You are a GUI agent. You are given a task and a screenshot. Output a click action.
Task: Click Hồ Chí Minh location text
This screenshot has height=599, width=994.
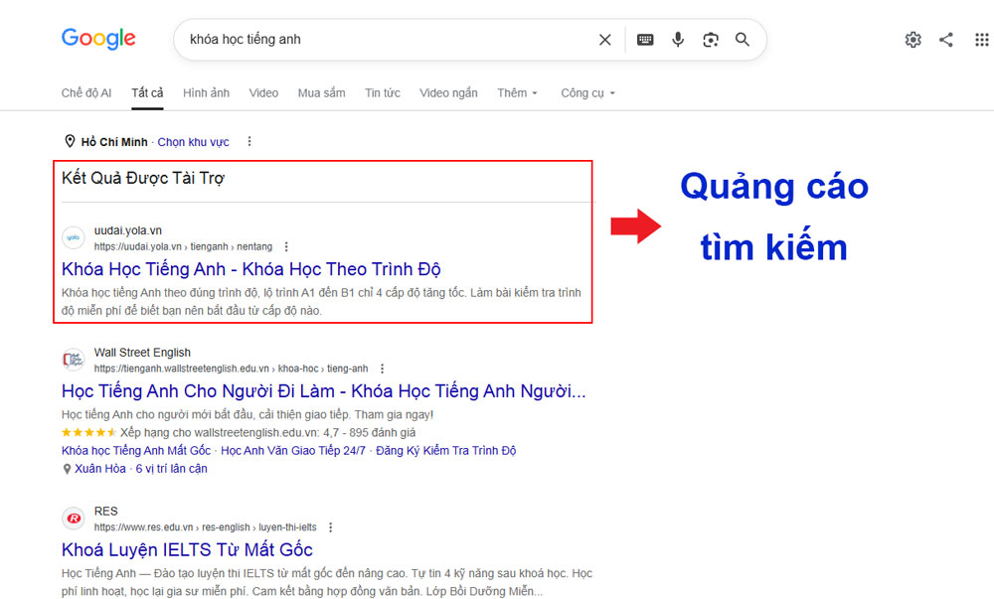click(x=114, y=142)
